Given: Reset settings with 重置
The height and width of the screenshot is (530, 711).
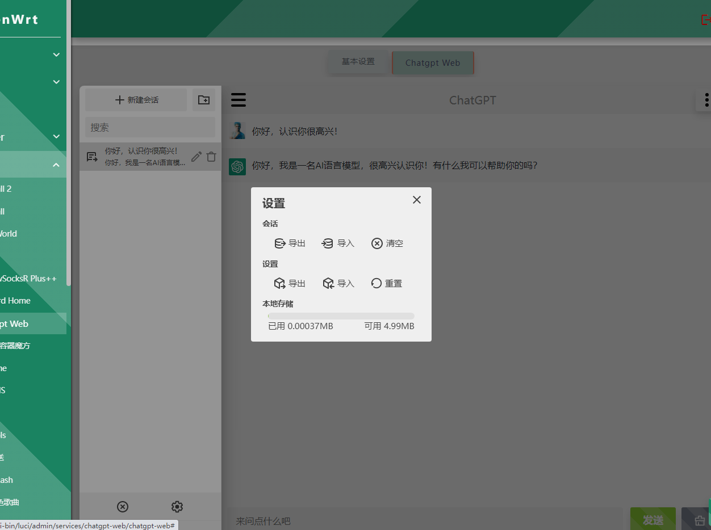Looking at the screenshot, I should [x=387, y=283].
